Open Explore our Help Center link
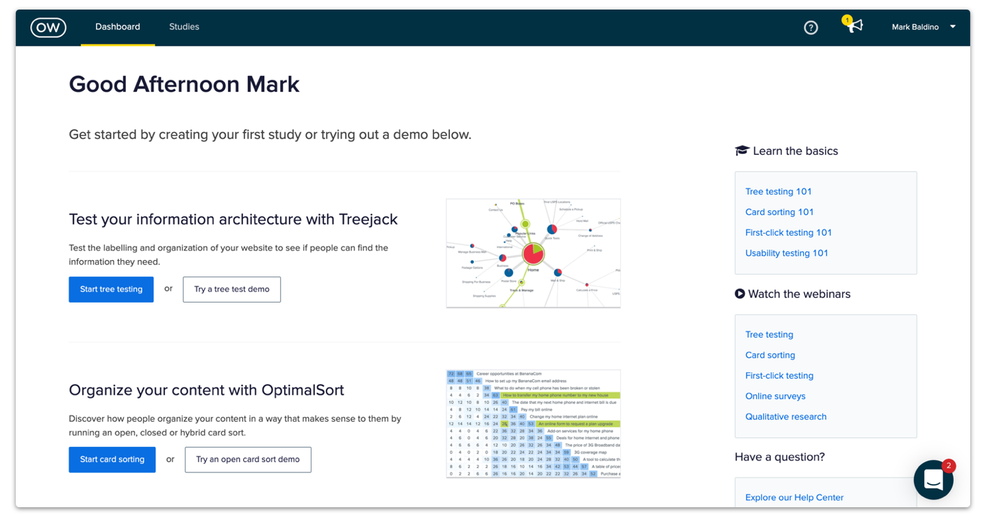Screen dimensions: 986x523 pyautogui.click(x=794, y=498)
